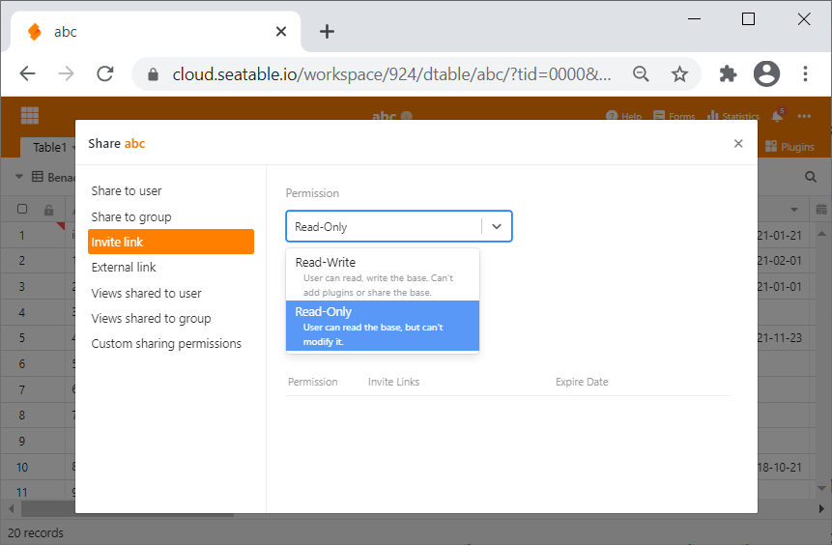832x545 pixels.
Task: Click the vertical scrollbar up arrow
Action: [821, 234]
